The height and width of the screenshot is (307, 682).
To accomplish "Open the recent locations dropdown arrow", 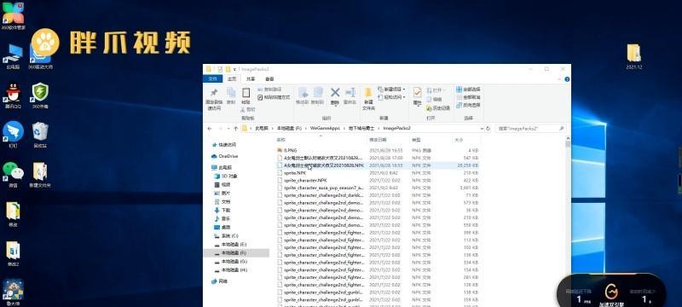I will point(228,129).
